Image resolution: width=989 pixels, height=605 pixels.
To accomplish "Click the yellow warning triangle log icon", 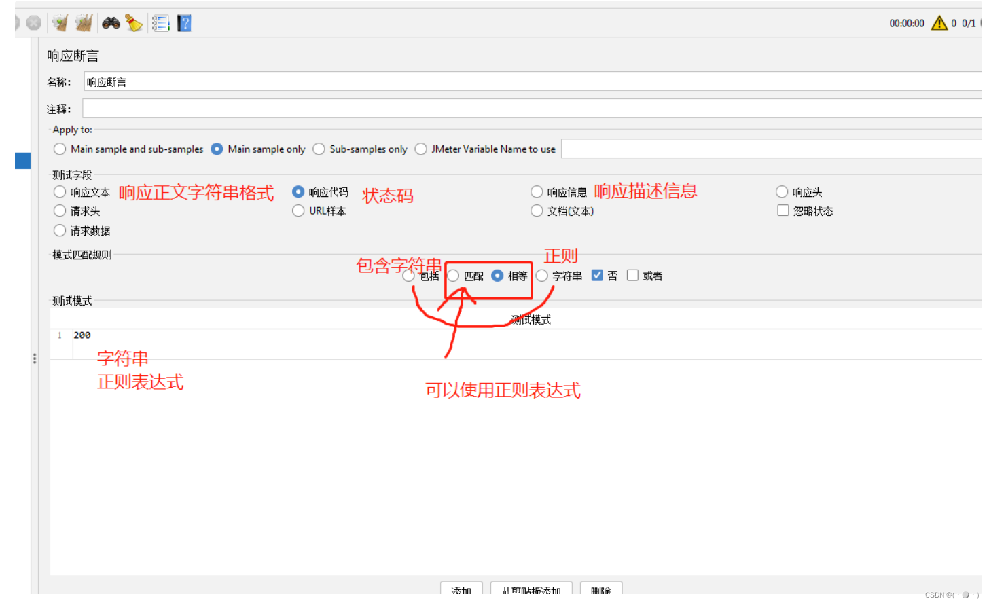I will point(939,23).
